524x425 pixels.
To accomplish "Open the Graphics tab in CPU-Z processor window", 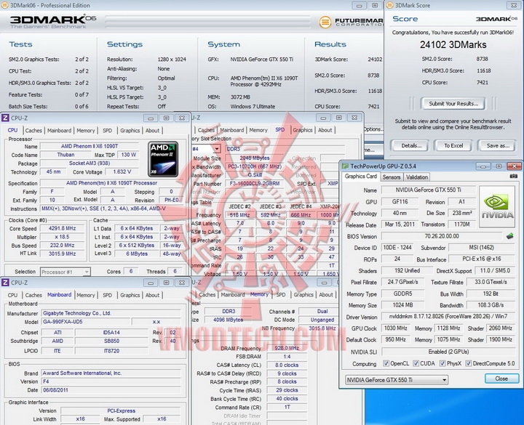I will [x=130, y=131].
